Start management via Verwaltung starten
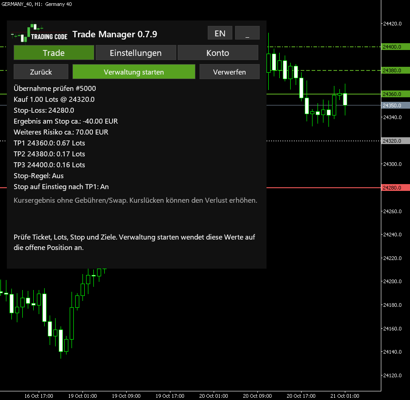This screenshot has width=410, height=400. coord(134,72)
